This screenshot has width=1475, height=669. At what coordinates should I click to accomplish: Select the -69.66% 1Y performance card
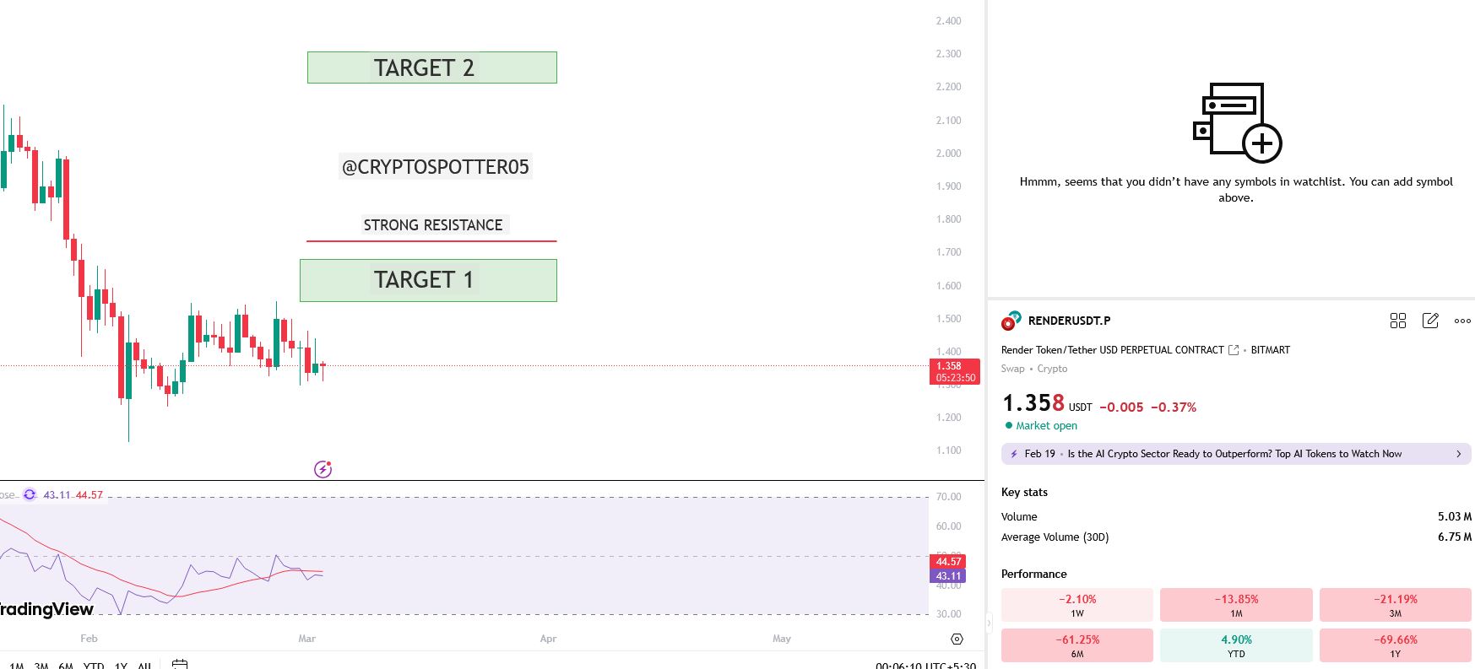coord(1396,645)
